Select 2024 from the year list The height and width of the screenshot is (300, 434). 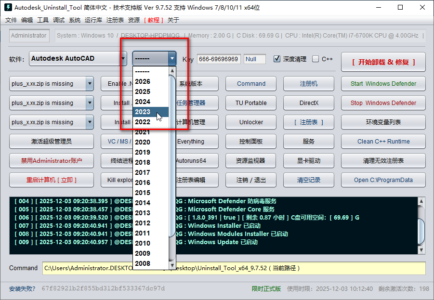click(x=150, y=102)
